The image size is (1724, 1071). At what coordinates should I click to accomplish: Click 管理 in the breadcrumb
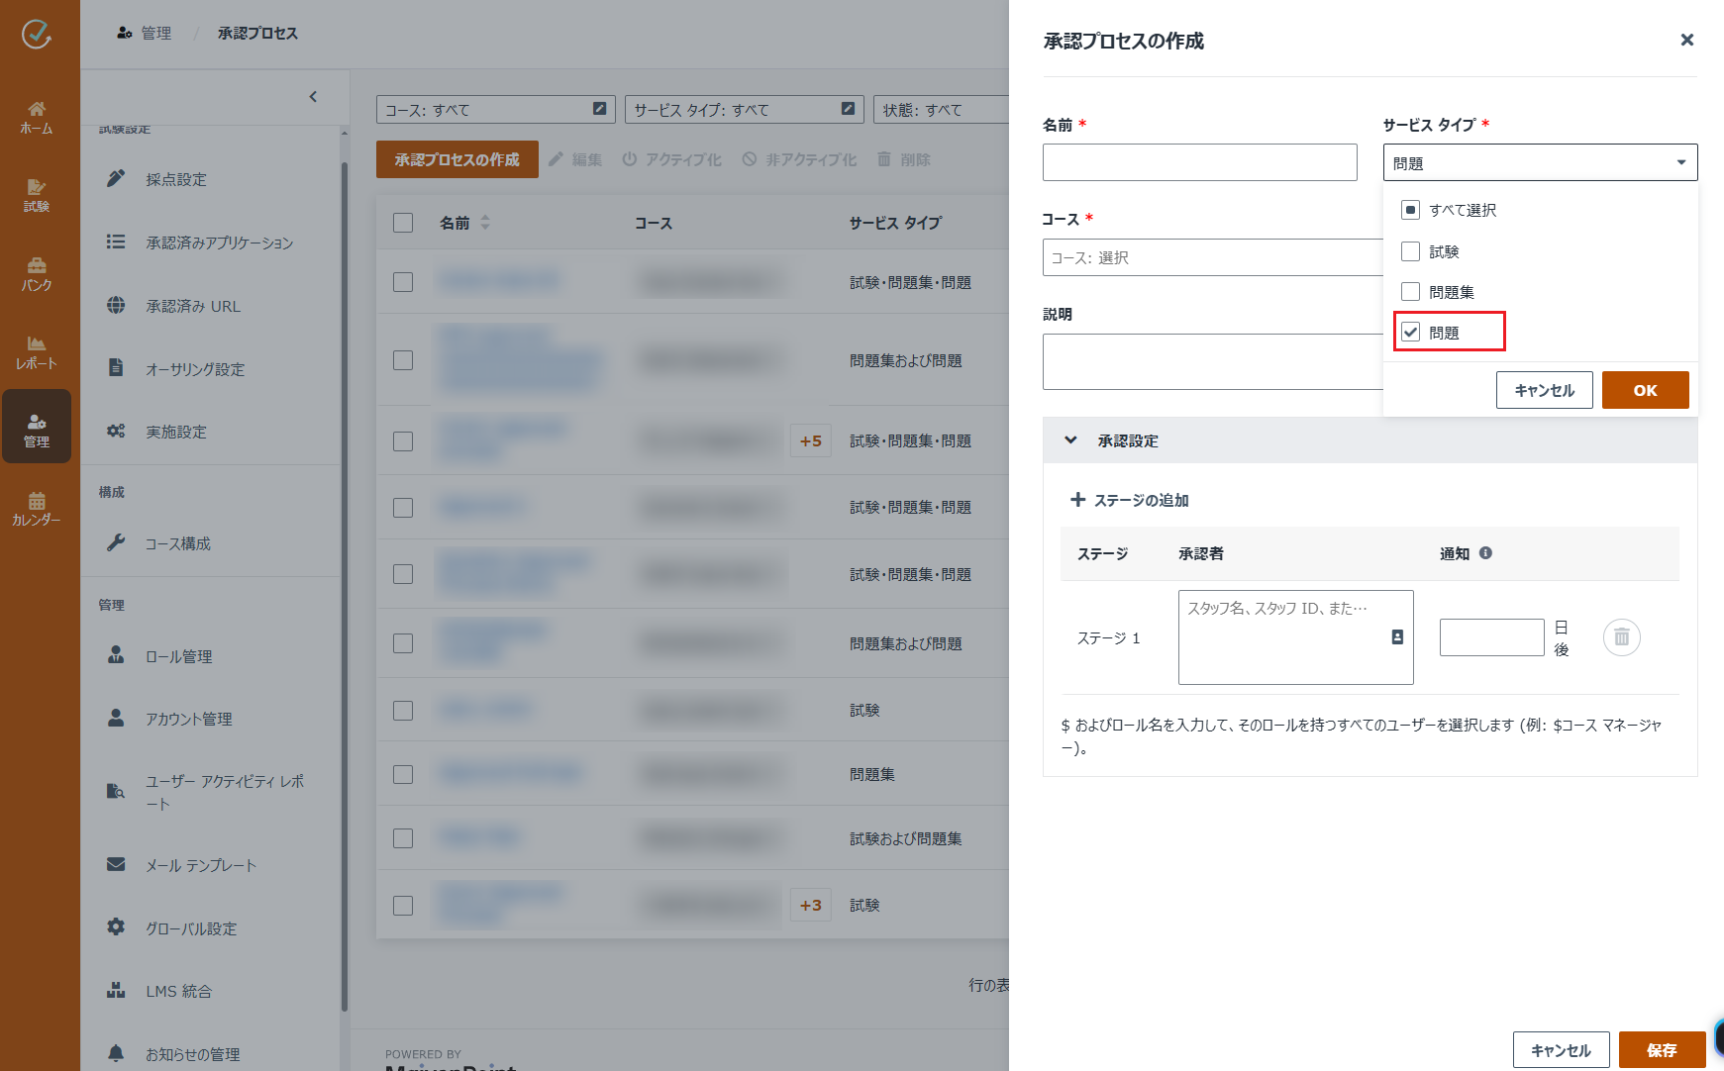pos(155,33)
